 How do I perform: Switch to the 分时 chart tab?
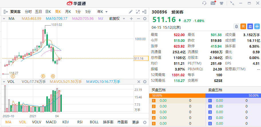[28, 12]
